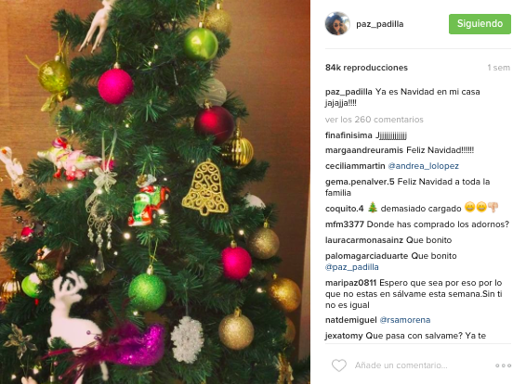Open the paz_padilla name in caption
This screenshot has height=384, width=526.
click(348, 92)
